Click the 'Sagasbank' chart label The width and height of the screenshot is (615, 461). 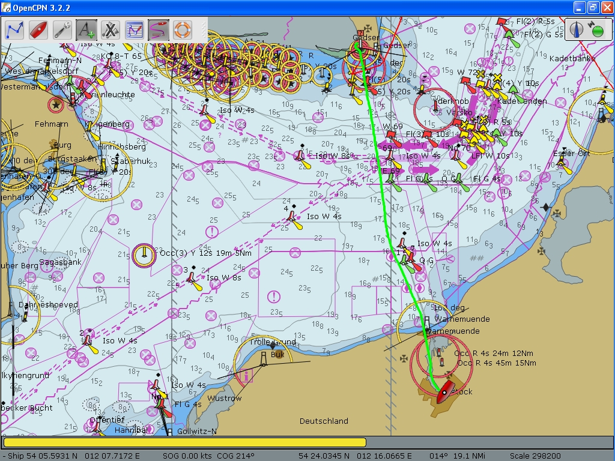coord(61,262)
